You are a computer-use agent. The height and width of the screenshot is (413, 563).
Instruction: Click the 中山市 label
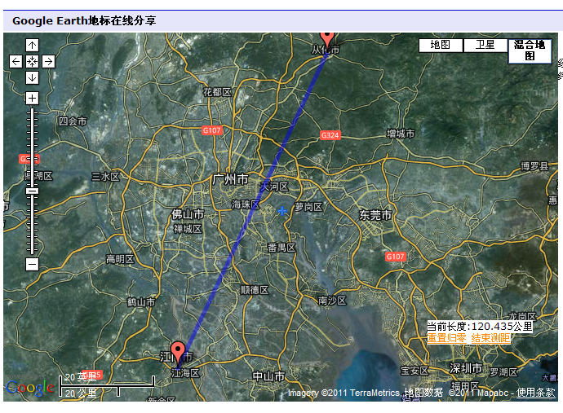click(x=268, y=376)
